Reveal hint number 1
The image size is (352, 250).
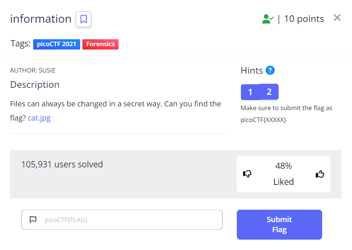coord(250,92)
